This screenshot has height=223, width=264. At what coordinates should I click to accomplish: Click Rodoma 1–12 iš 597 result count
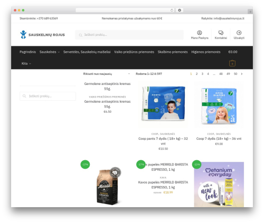(x=149, y=74)
